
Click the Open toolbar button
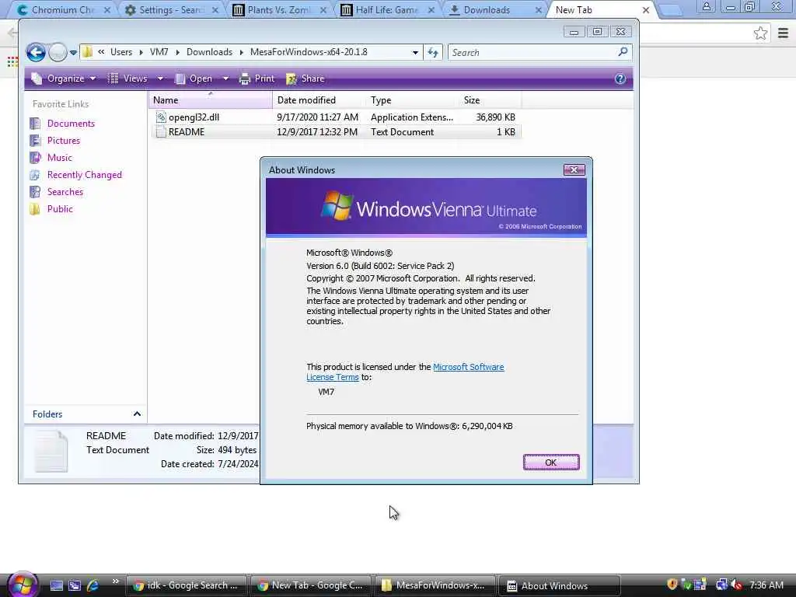194,79
